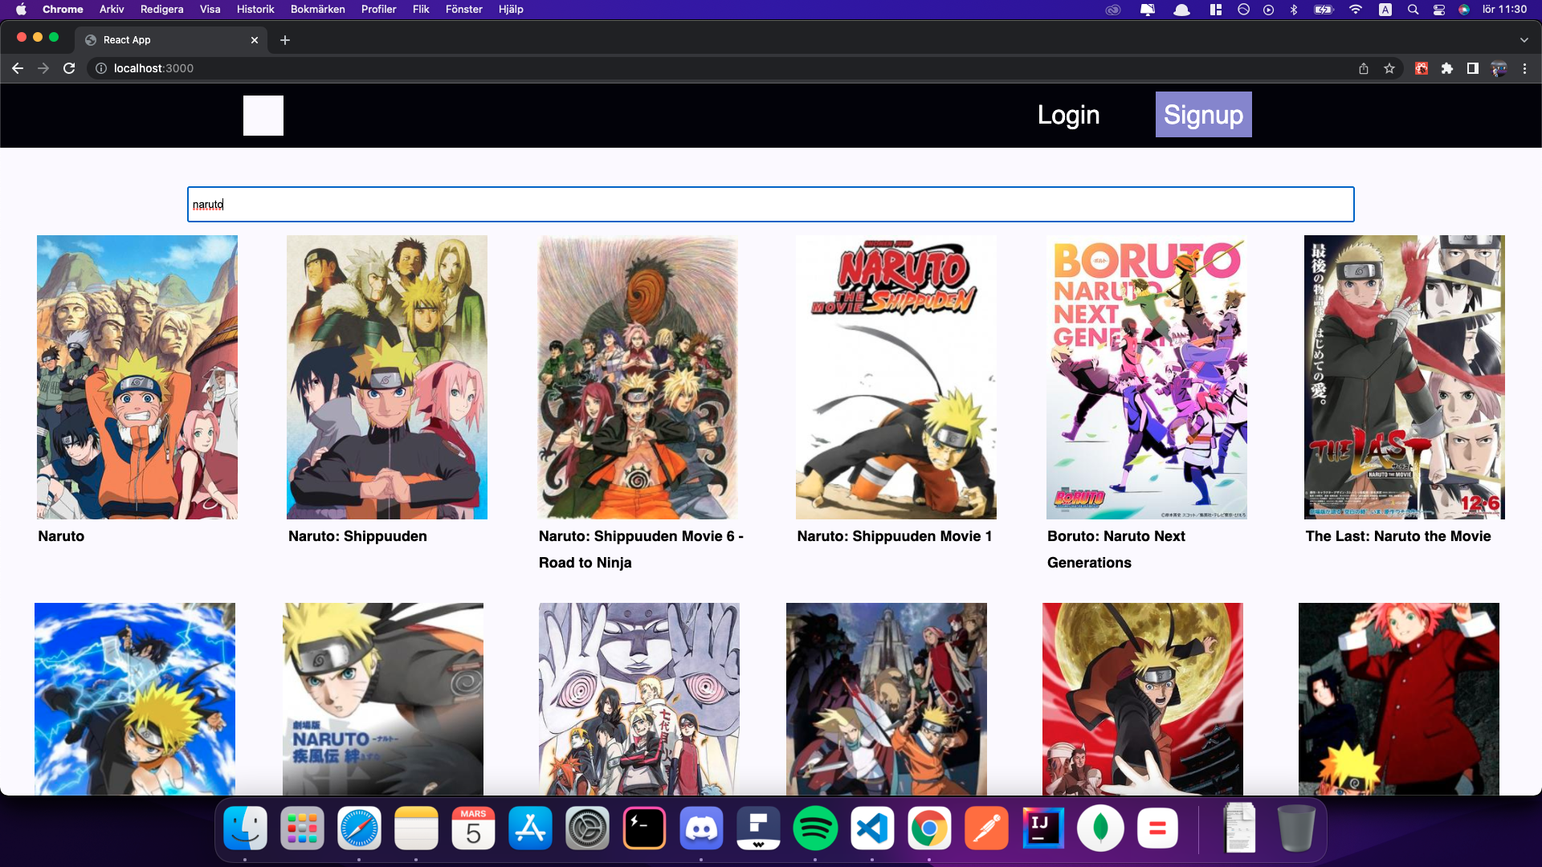Open Spotify from the Dock

tap(815, 828)
